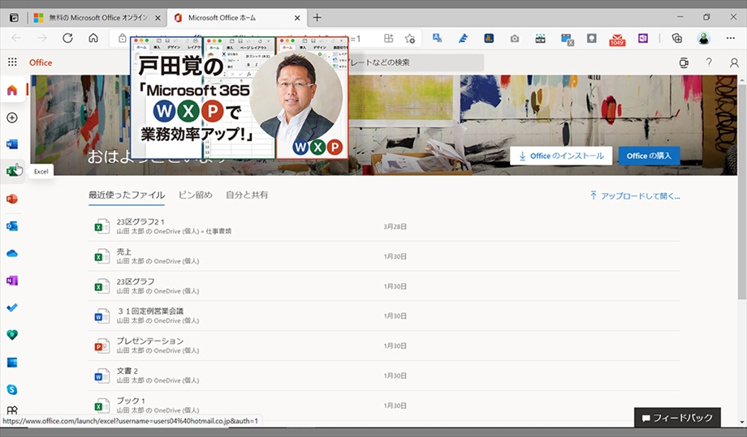
Task: Select 最近使ったファイル tab
Action: click(x=127, y=195)
